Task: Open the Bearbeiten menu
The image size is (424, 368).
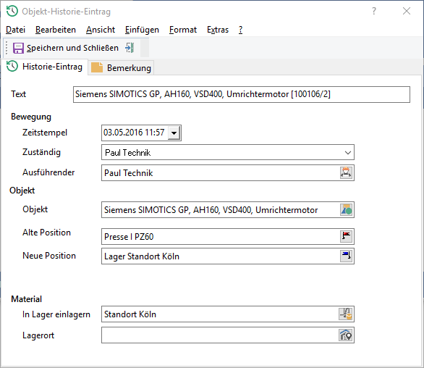Action: tap(56, 30)
